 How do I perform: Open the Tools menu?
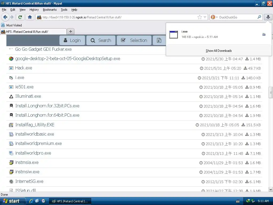point(64,10)
